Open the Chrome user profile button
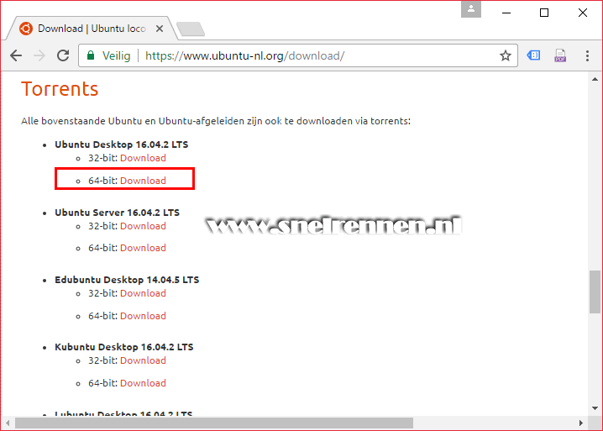 471,9
